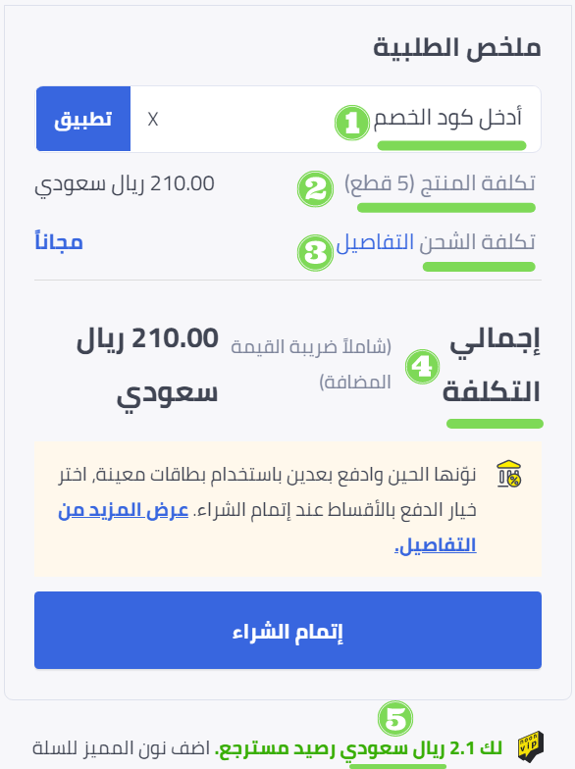Click green badge number 2
This screenshot has height=769, width=575.
(315, 188)
